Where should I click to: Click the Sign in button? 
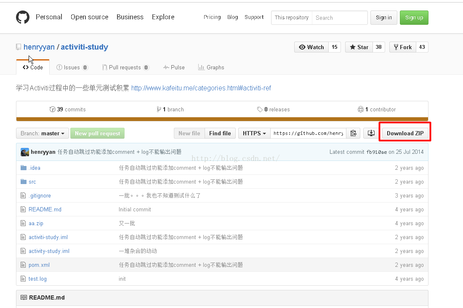tap(383, 18)
